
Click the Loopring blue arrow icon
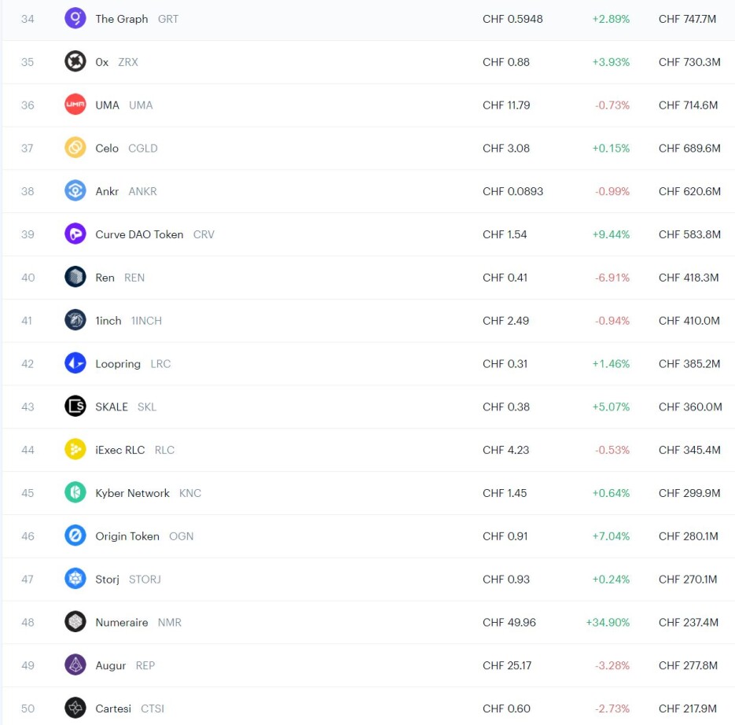point(75,363)
